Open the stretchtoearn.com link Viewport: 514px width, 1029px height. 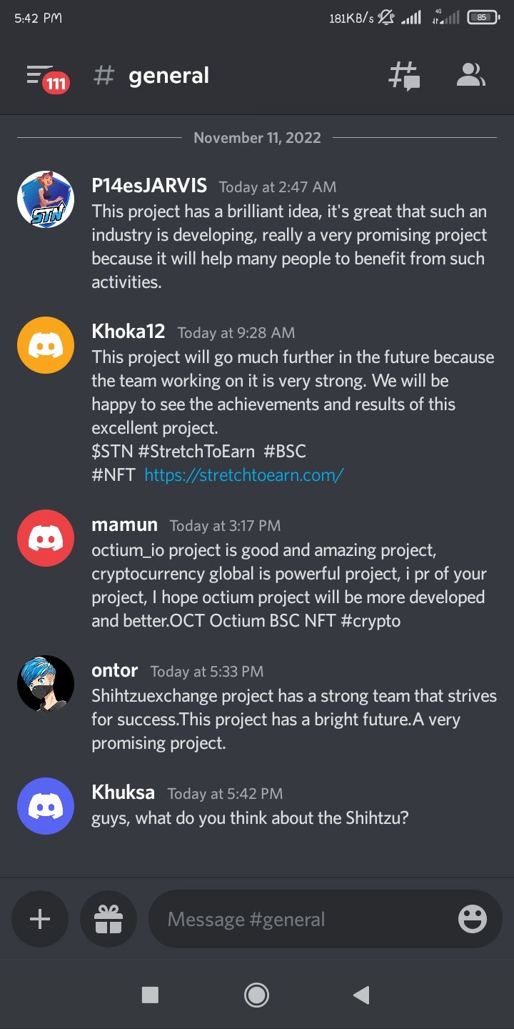coord(244,474)
